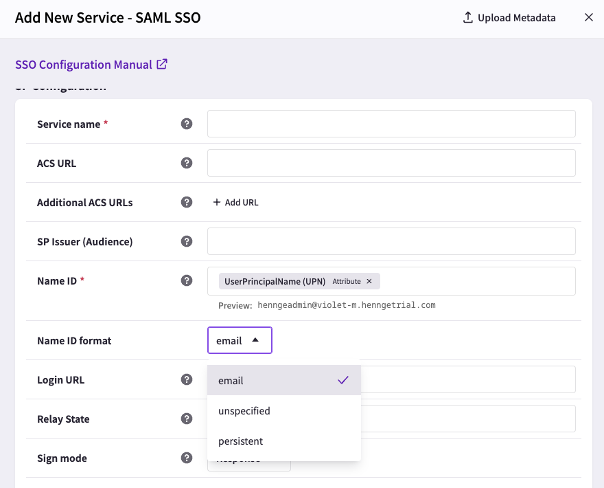The width and height of the screenshot is (604, 488).
Task: Click the Upload Metadata button
Action: (x=509, y=18)
